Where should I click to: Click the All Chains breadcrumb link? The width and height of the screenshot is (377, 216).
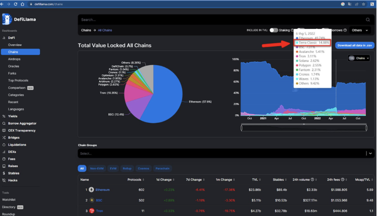[105, 30]
